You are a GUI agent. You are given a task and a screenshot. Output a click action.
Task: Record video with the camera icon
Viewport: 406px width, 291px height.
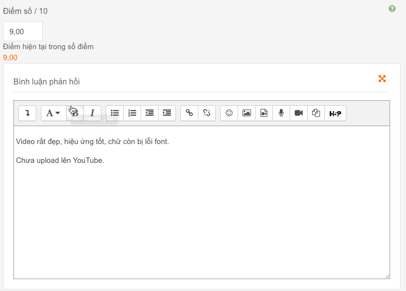pyautogui.click(x=299, y=113)
